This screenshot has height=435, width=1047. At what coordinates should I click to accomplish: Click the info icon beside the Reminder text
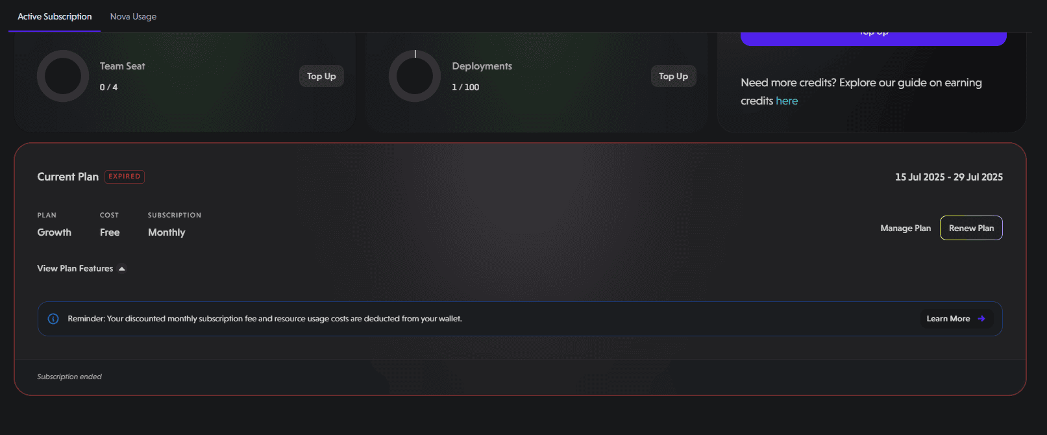pos(53,319)
